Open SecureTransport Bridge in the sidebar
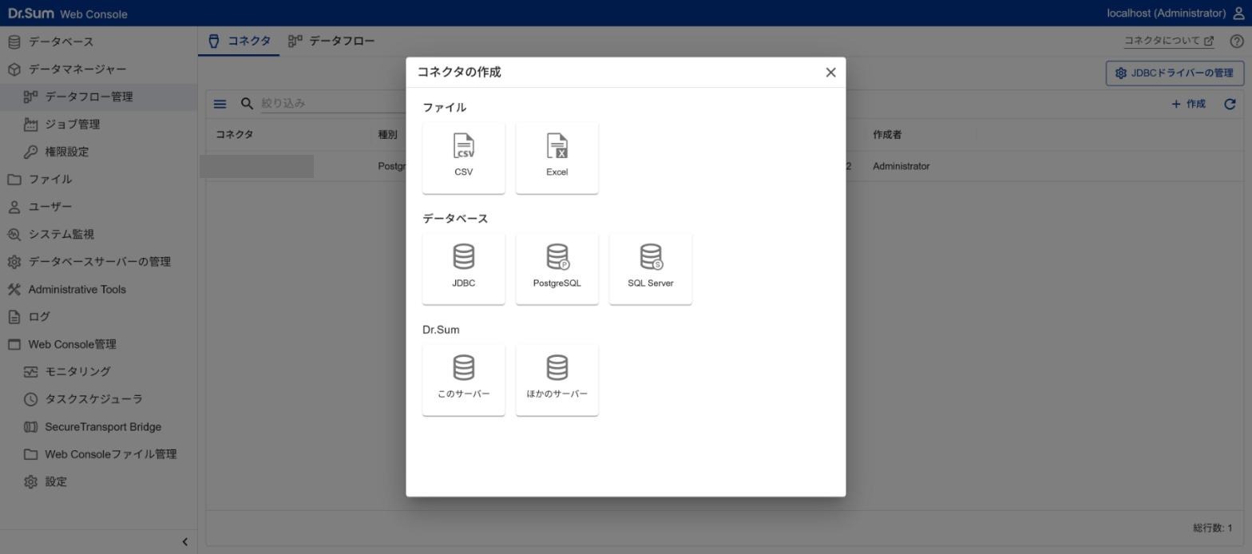1252x554 pixels. pos(98,427)
